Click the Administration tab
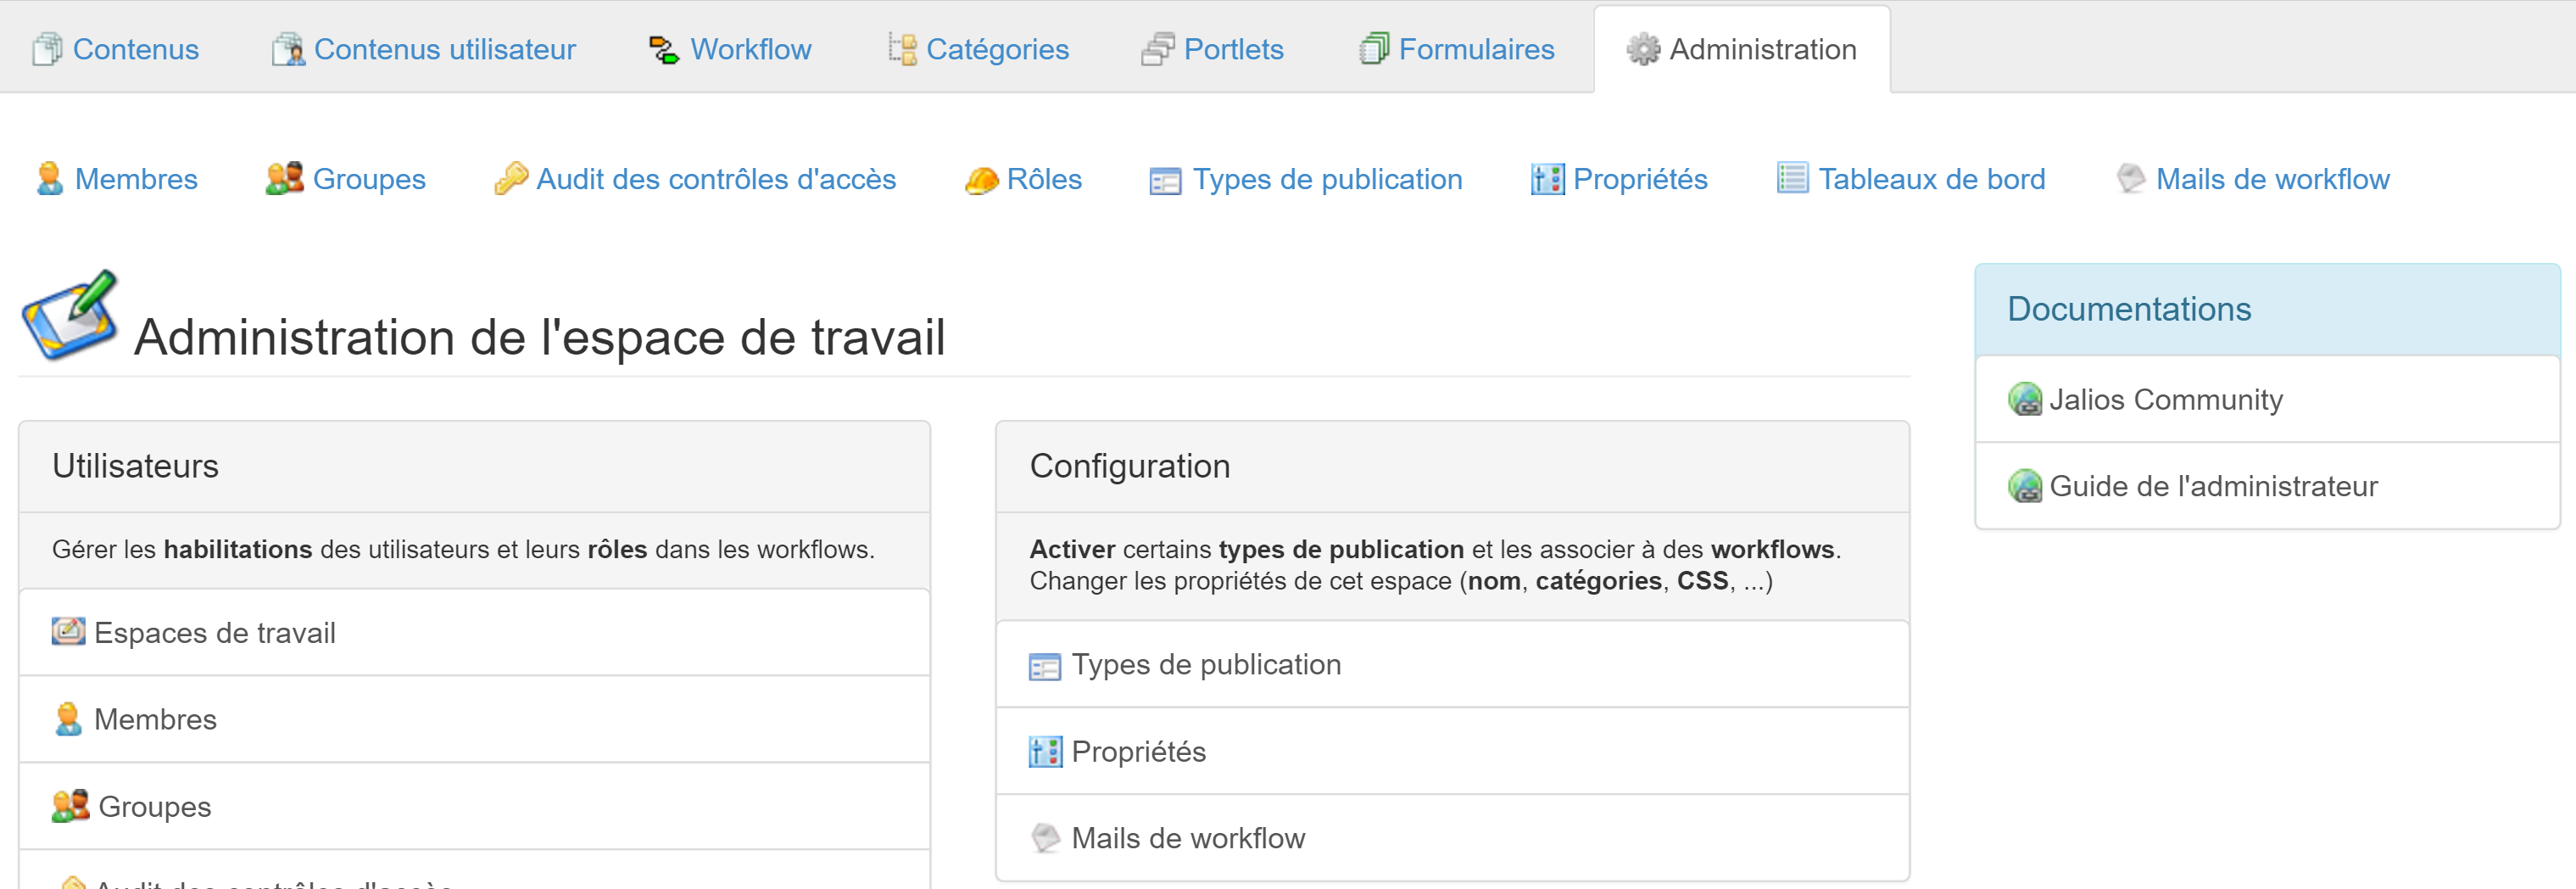2576x889 pixels. (1742, 49)
